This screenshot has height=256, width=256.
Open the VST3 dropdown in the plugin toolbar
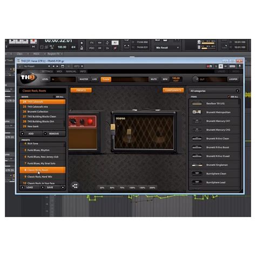pos(78,66)
